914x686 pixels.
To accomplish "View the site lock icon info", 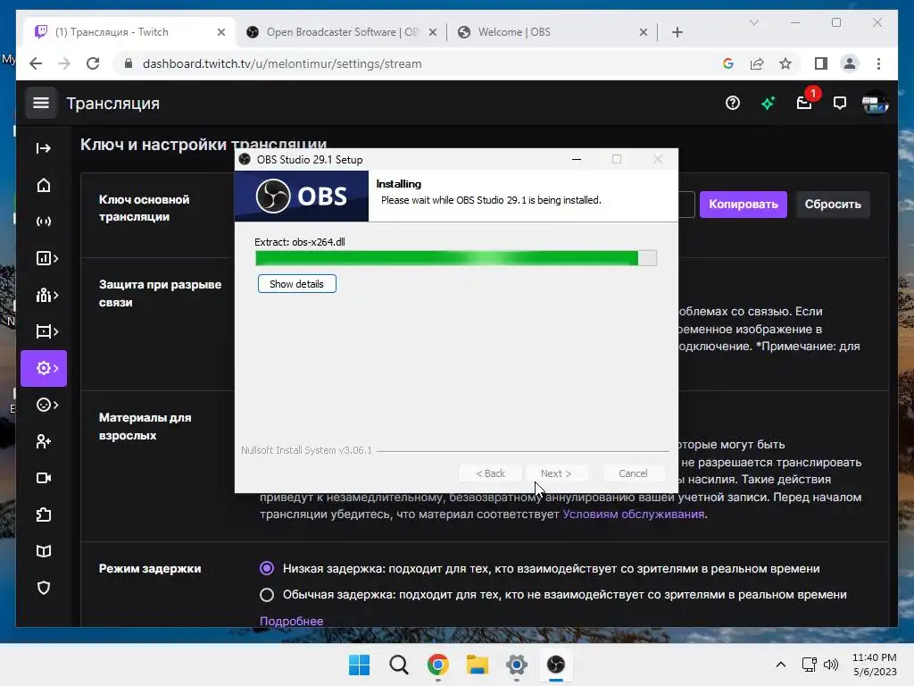I will tap(129, 63).
